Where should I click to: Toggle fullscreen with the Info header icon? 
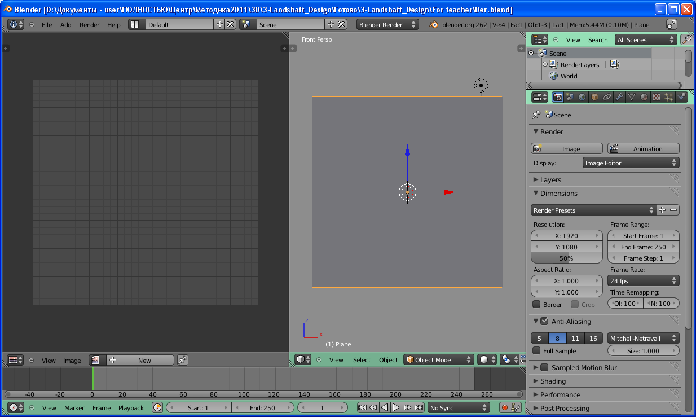point(671,24)
